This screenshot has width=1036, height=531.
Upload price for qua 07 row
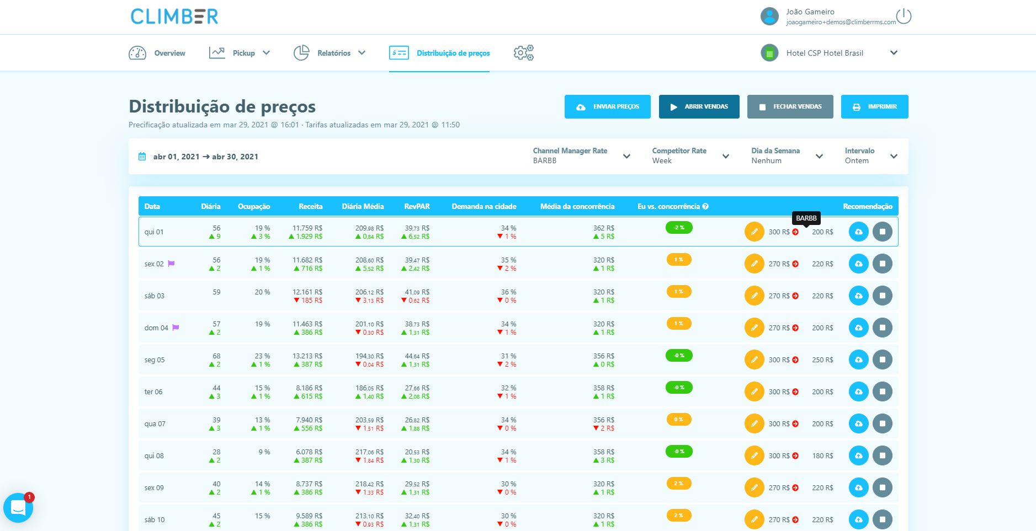pyautogui.click(x=858, y=423)
